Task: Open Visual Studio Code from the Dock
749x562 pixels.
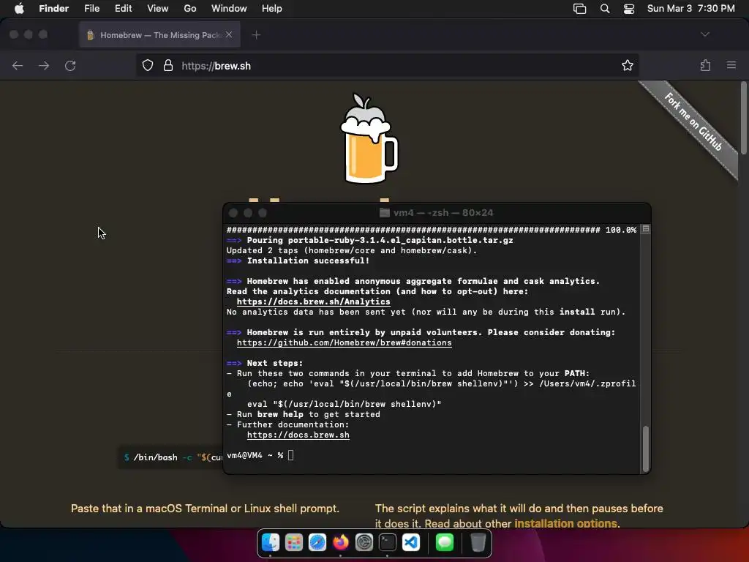Action: (x=411, y=542)
